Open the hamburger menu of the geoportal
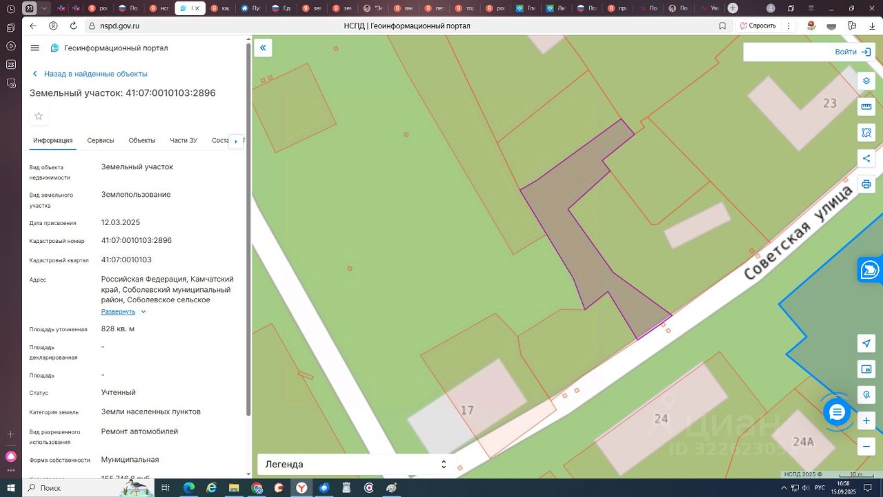The width and height of the screenshot is (883, 497). pos(35,48)
